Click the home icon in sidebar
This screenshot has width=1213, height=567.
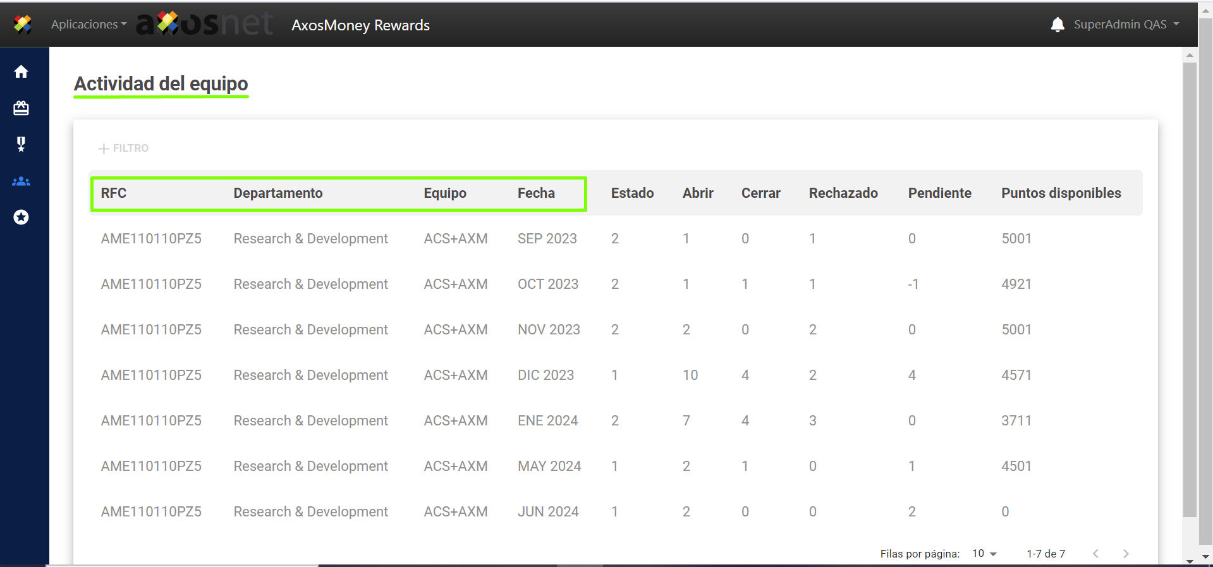21,71
